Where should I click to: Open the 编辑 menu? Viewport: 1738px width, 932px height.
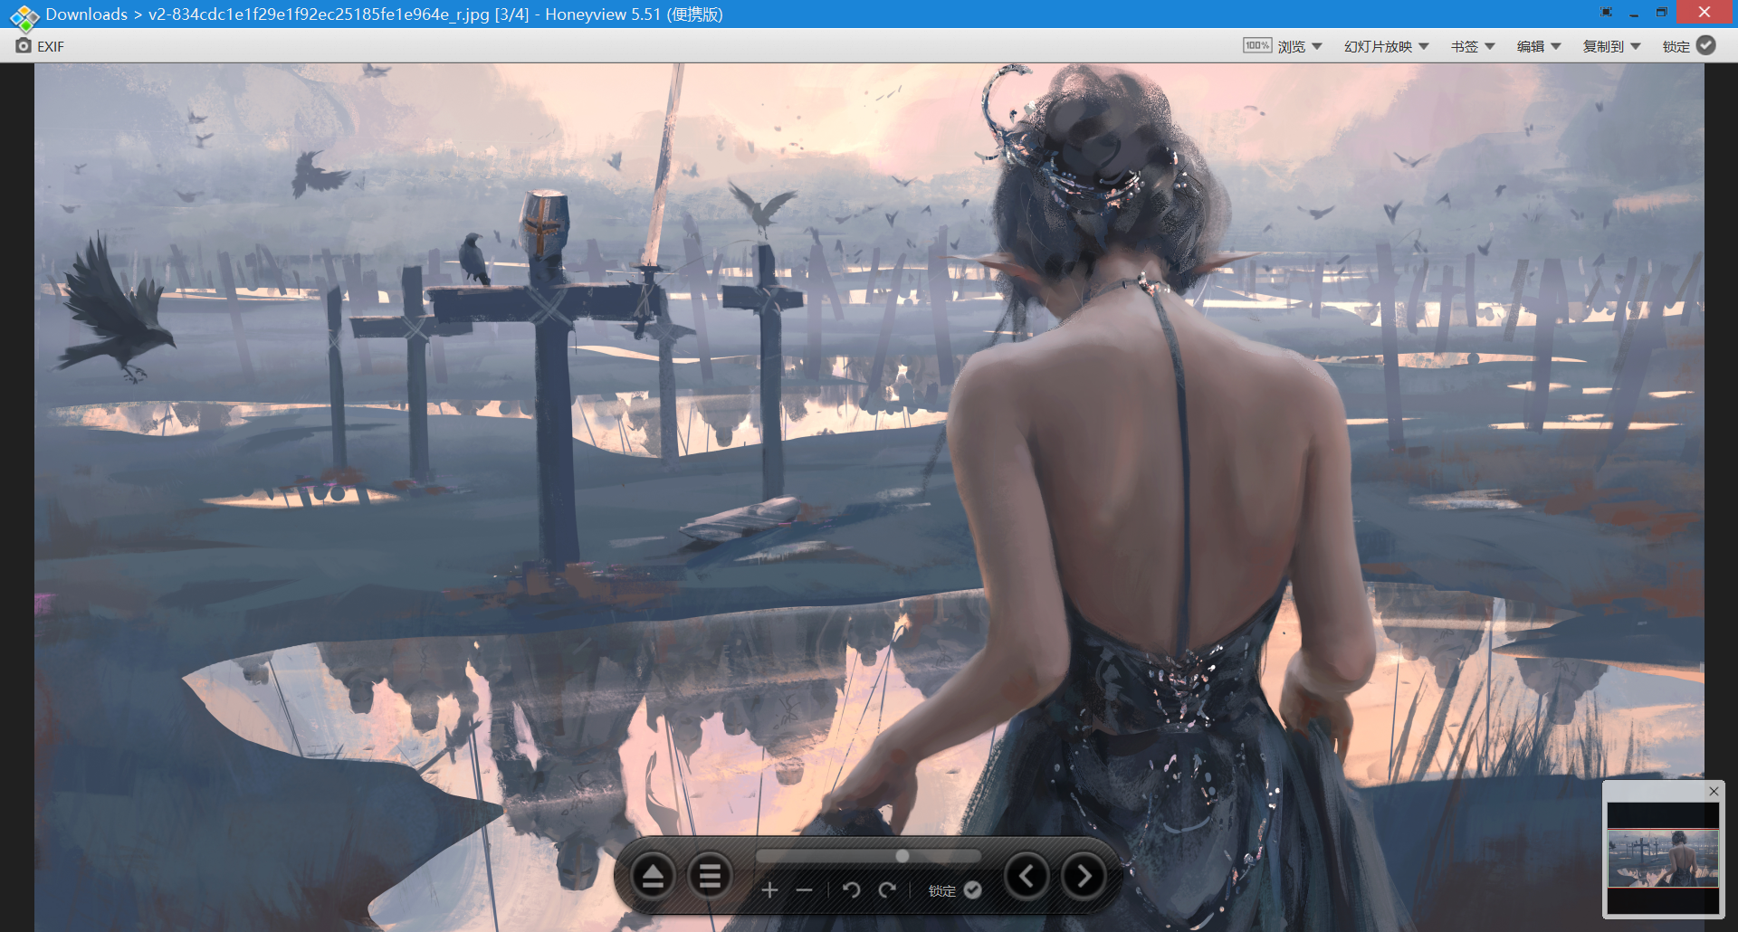1531,46
